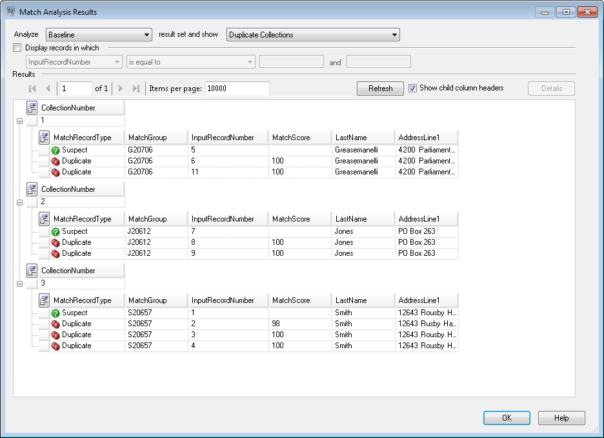This screenshot has height=438, width=604.
Task: Click the Refresh button
Action: 380,89
